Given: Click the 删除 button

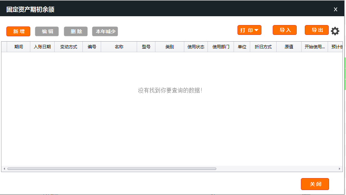Looking at the screenshot, I should (x=76, y=31).
